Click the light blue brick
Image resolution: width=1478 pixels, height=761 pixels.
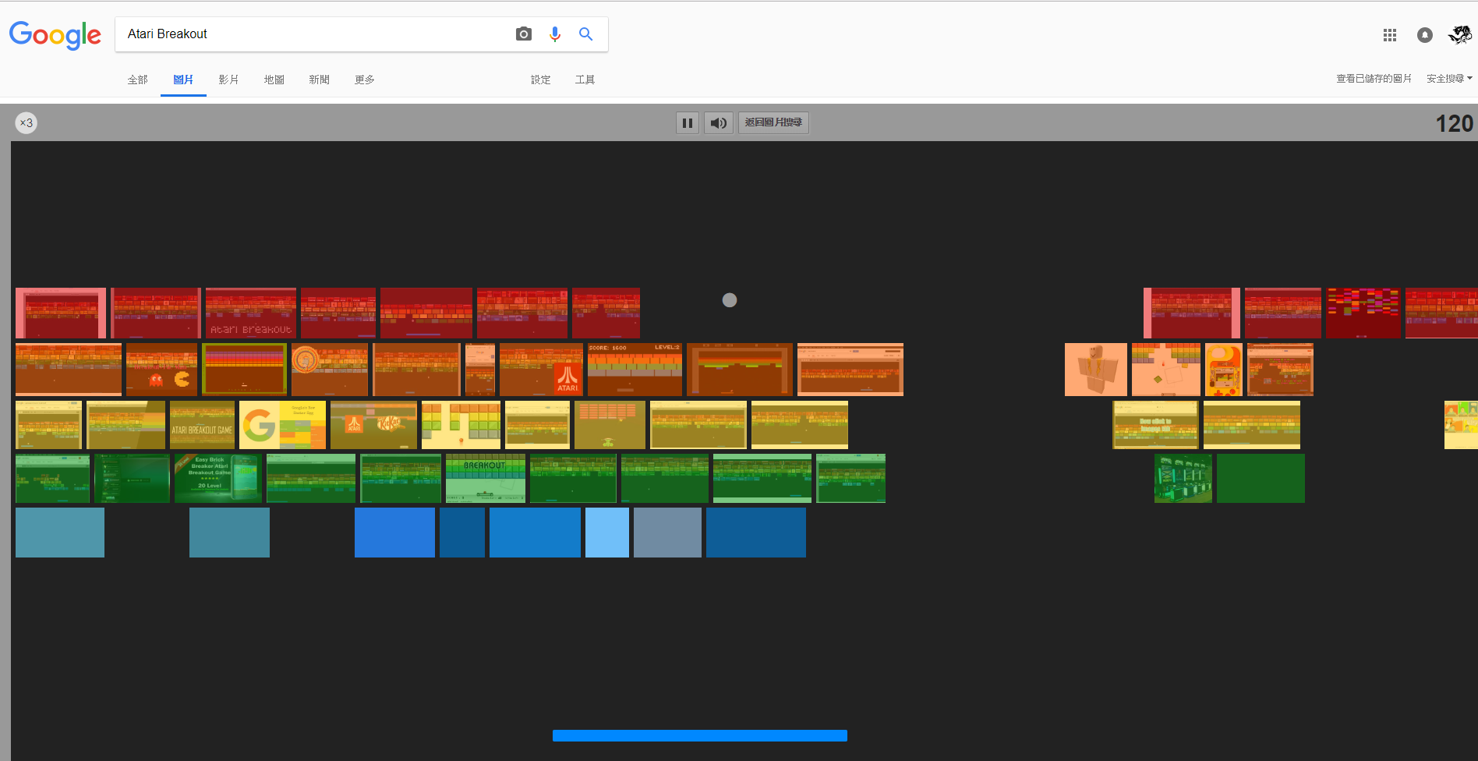click(607, 533)
